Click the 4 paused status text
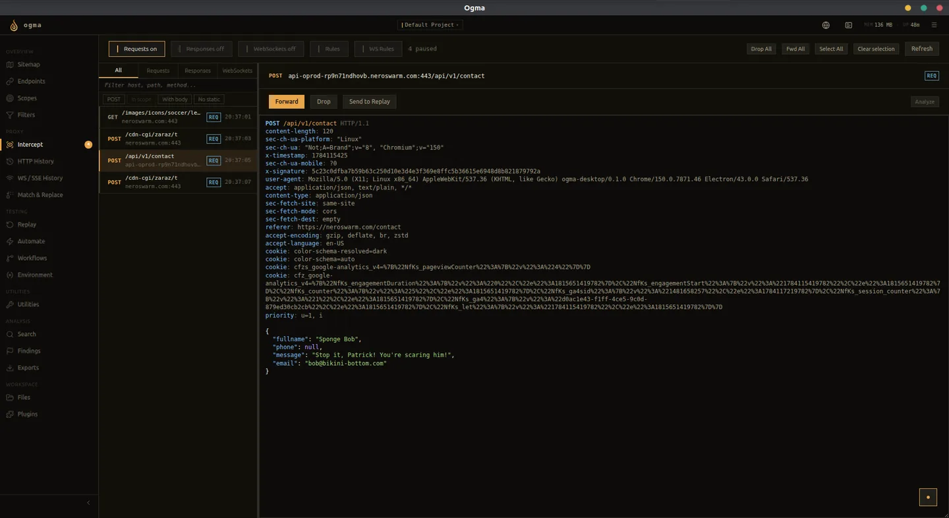This screenshot has width=949, height=518. (422, 49)
